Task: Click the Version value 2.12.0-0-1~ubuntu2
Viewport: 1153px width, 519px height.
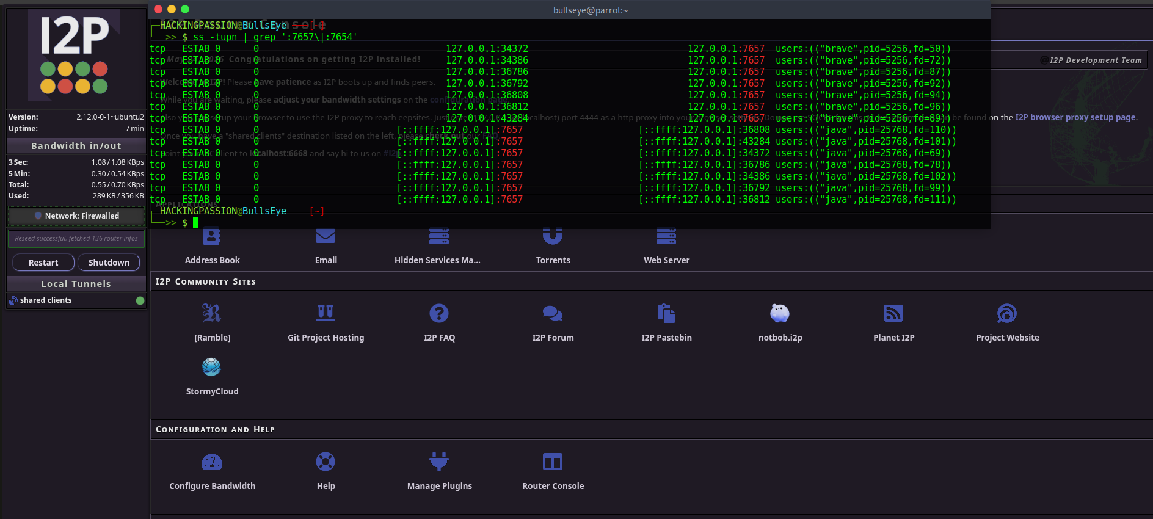Action: pyautogui.click(x=110, y=117)
